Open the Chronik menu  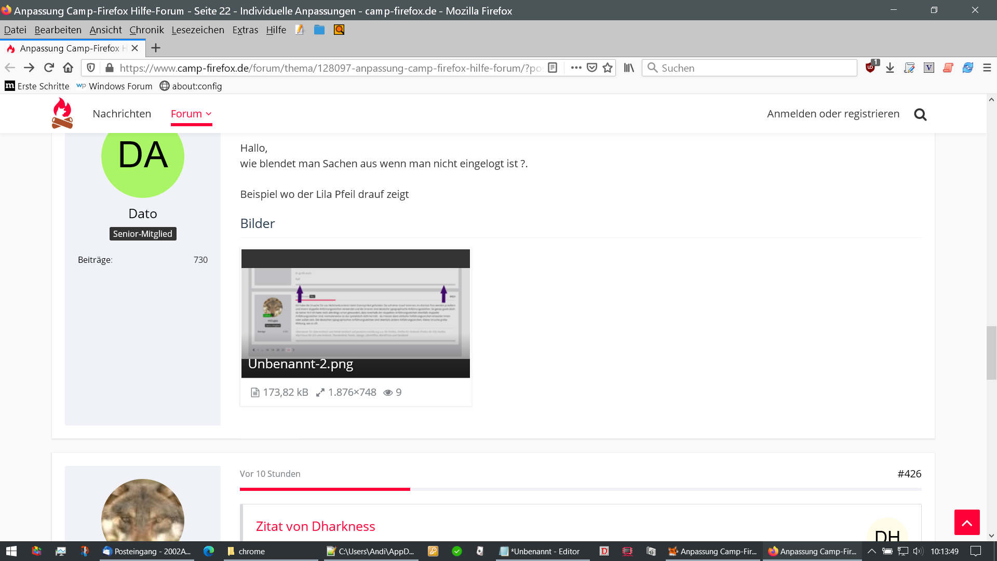pyautogui.click(x=146, y=30)
